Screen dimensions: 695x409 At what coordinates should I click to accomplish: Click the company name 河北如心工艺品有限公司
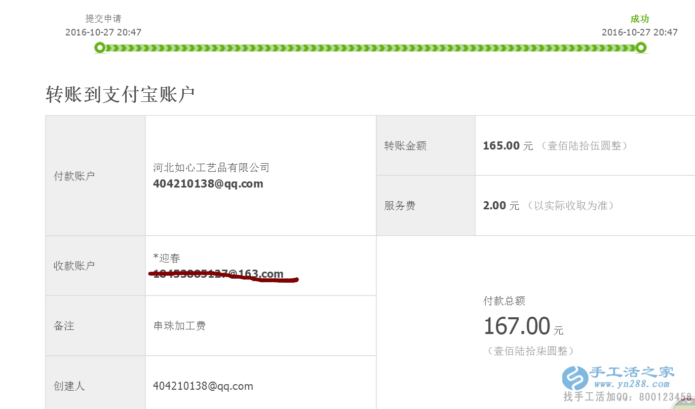pos(211,168)
